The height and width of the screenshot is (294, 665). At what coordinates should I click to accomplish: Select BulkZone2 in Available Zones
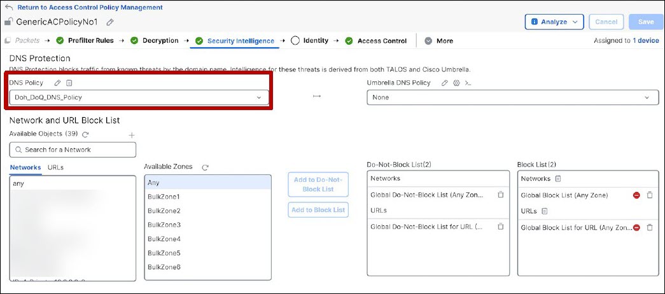pos(208,211)
